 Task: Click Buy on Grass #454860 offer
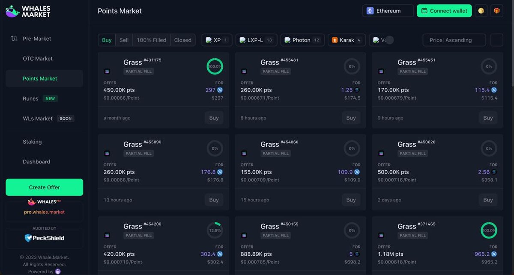point(351,200)
